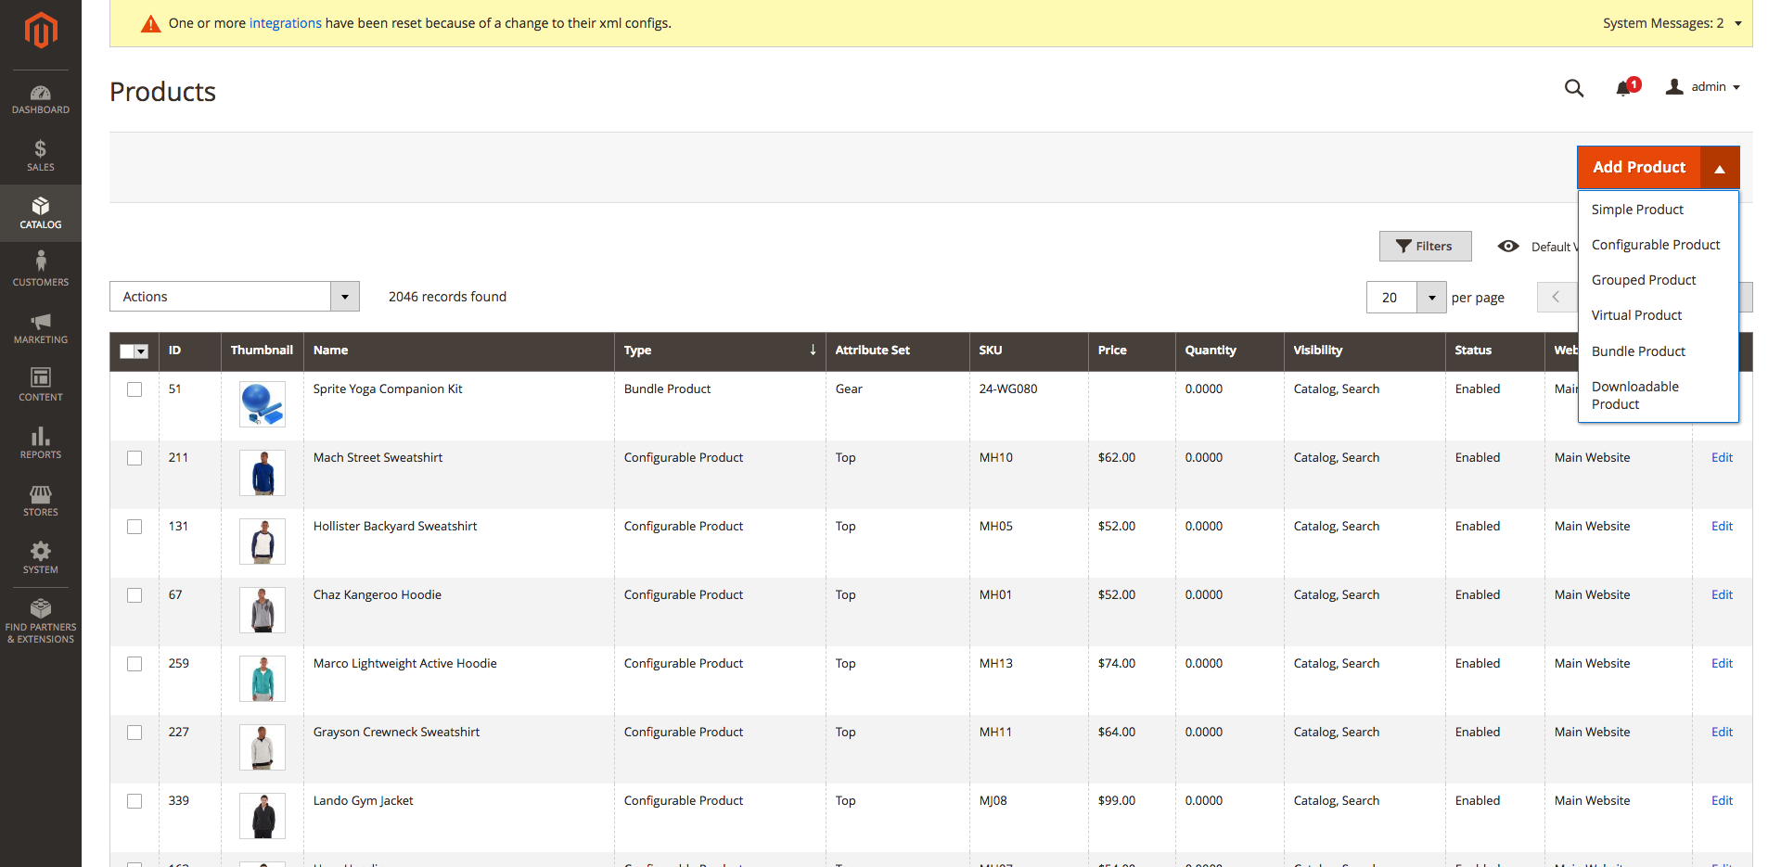
Task: Click the magnifying glass search icon
Action: (x=1574, y=88)
